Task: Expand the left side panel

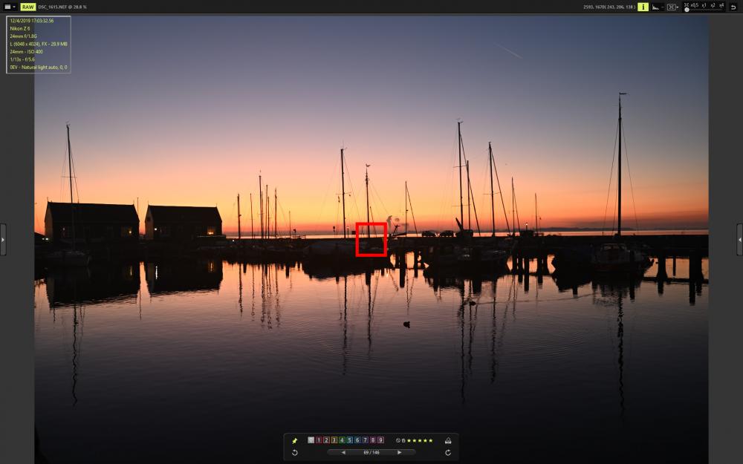Action: 3,240
